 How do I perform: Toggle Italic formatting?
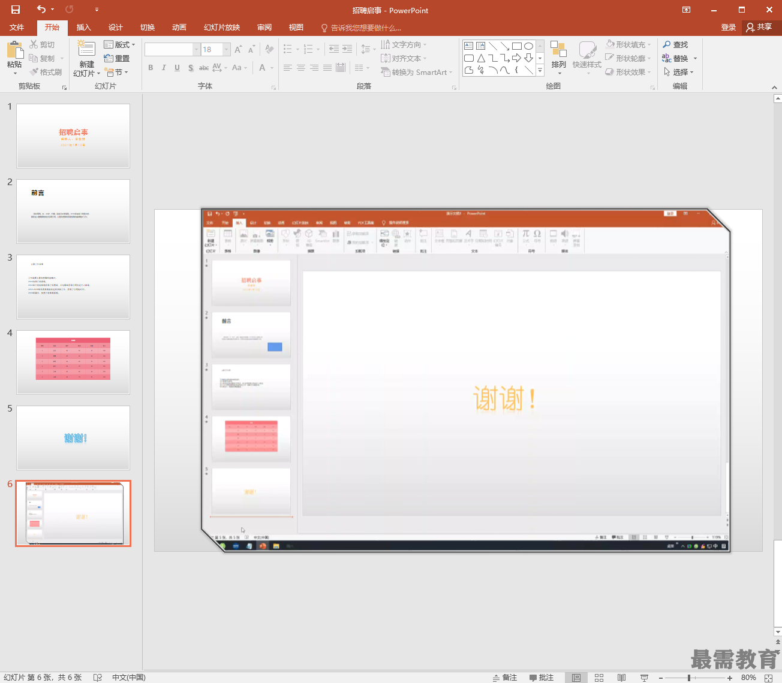164,68
